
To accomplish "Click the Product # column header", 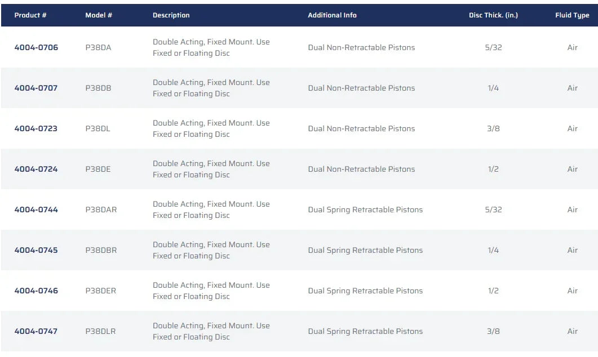I will [x=30, y=15].
